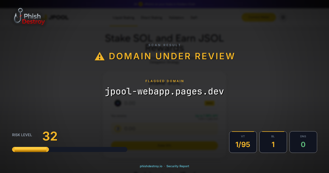Select the JPOOL logo in the navigation bar

click(x=58, y=17)
